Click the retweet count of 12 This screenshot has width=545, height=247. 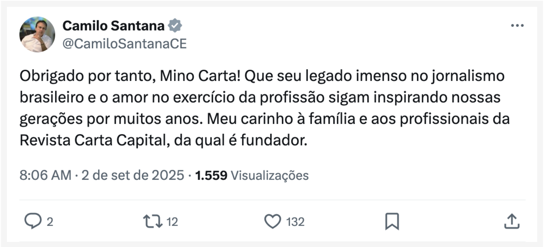coord(172,222)
